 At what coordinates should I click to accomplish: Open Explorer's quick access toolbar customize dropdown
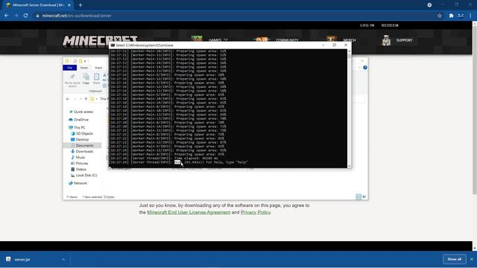(x=85, y=61)
